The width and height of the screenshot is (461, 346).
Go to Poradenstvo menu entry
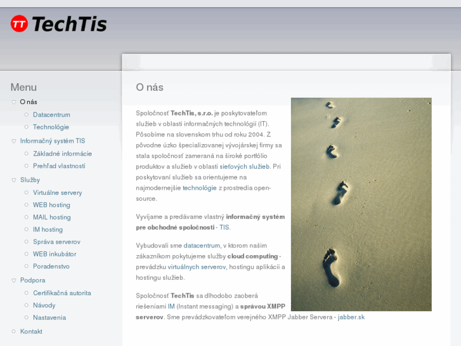pos(51,266)
